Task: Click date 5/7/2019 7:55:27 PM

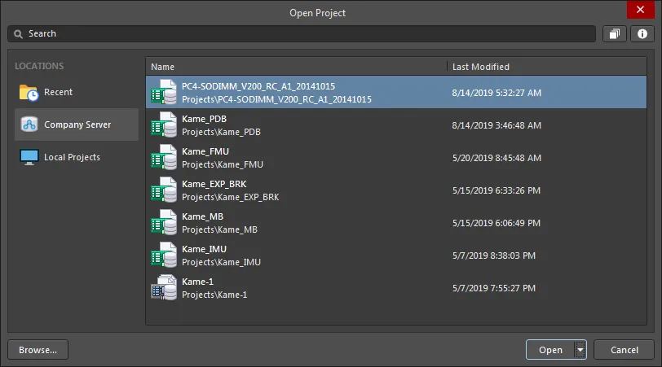Action: (x=493, y=288)
